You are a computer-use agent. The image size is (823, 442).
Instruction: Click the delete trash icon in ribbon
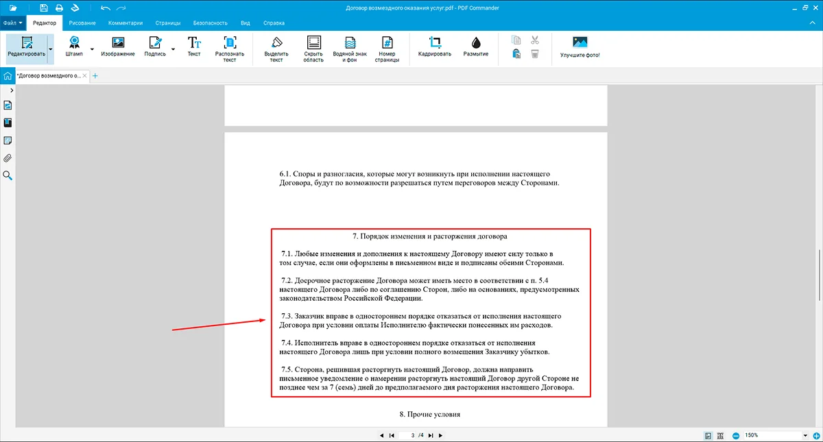tap(535, 54)
